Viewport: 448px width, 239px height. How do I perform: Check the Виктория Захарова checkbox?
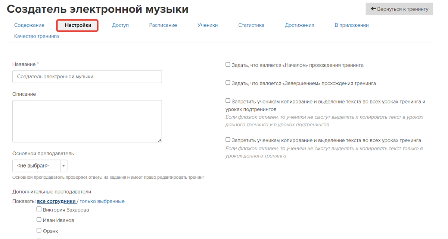point(39,209)
